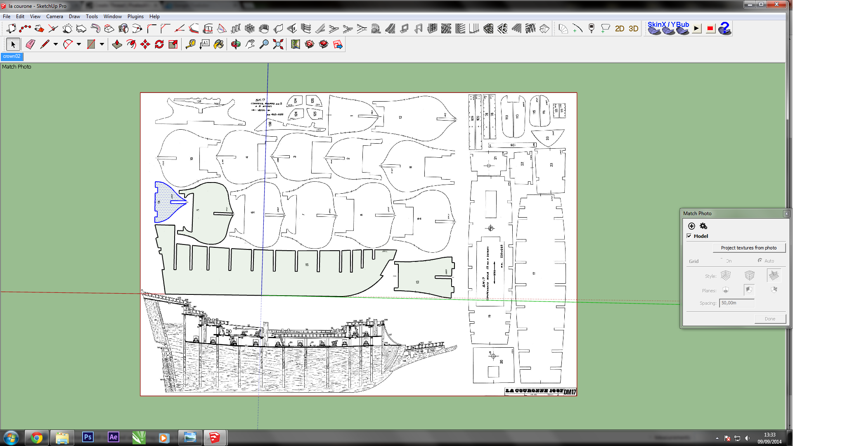Click the 2D tools toolbar icon
This screenshot has height=446, width=852.
click(620, 28)
